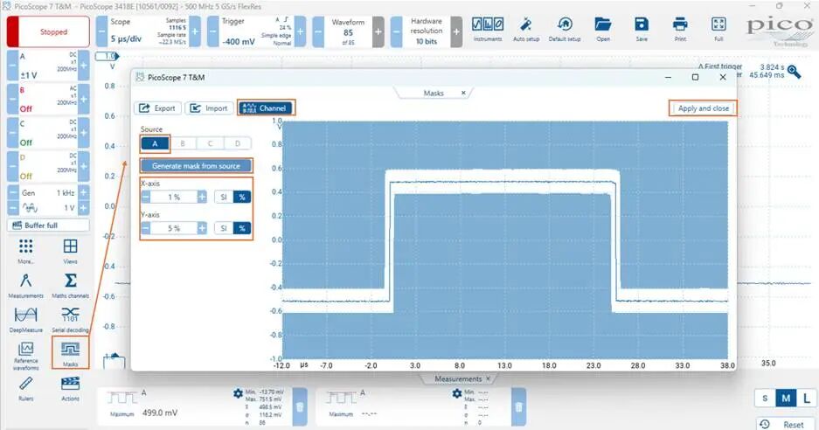Viewport: 819px width, 430px height.
Task: Set Y-axis units to SI
Action: point(224,228)
